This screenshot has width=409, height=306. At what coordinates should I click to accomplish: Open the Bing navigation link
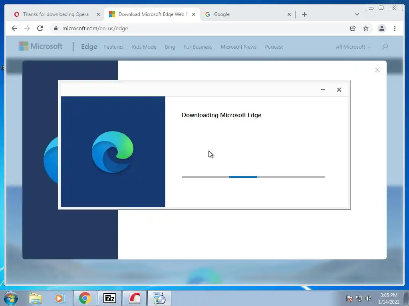[170, 47]
